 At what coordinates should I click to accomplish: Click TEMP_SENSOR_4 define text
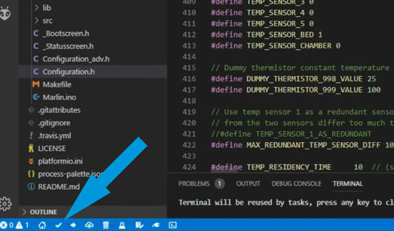coord(276,13)
